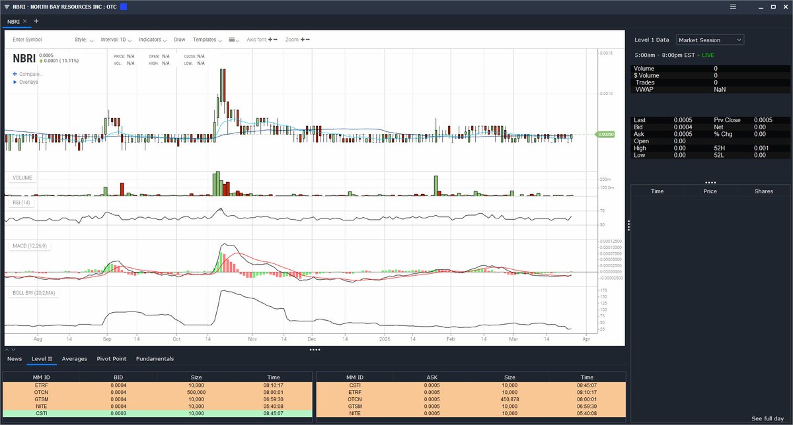This screenshot has height=425, width=793.
Task: Switch to the Averages tab
Action: [x=75, y=359]
